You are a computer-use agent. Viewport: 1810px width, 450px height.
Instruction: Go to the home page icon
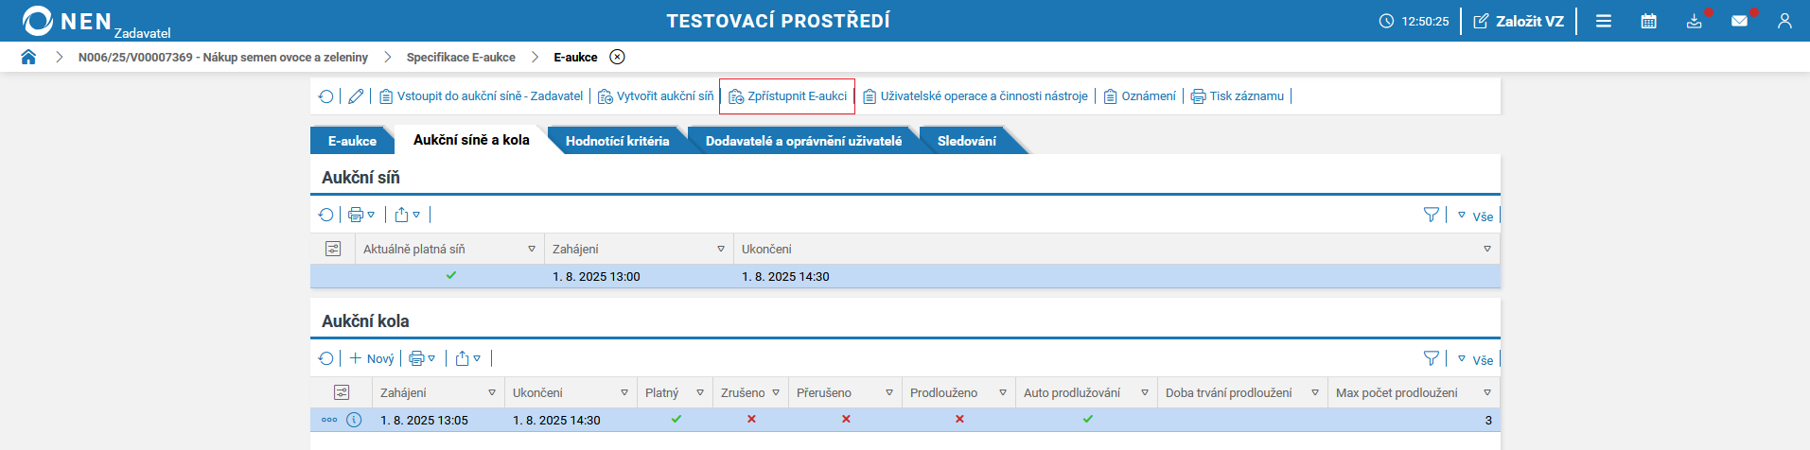tap(28, 57)
